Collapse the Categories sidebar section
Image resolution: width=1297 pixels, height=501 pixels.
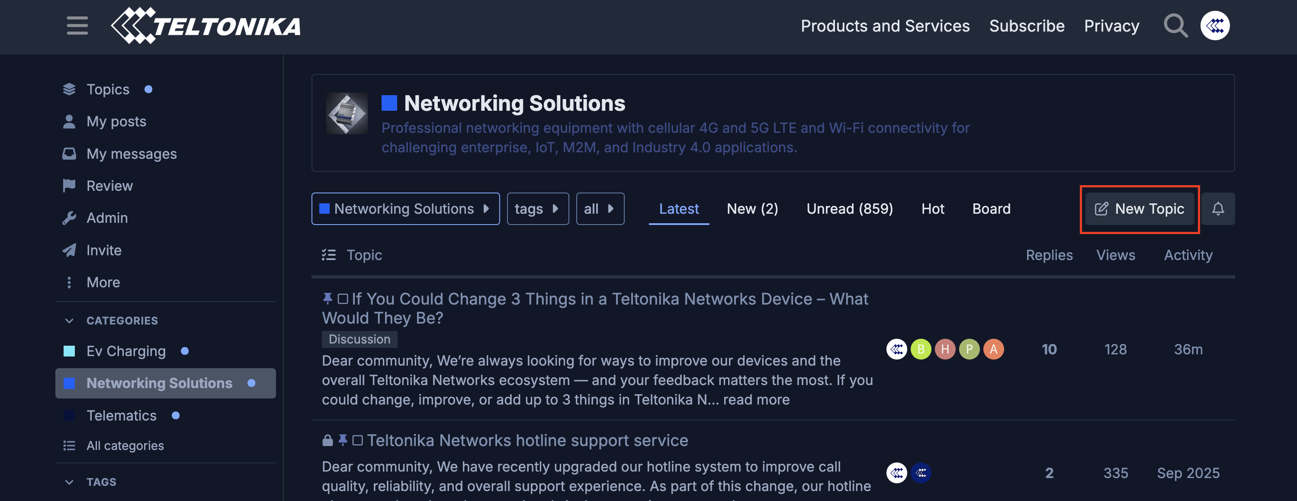(x=70, y=321)
